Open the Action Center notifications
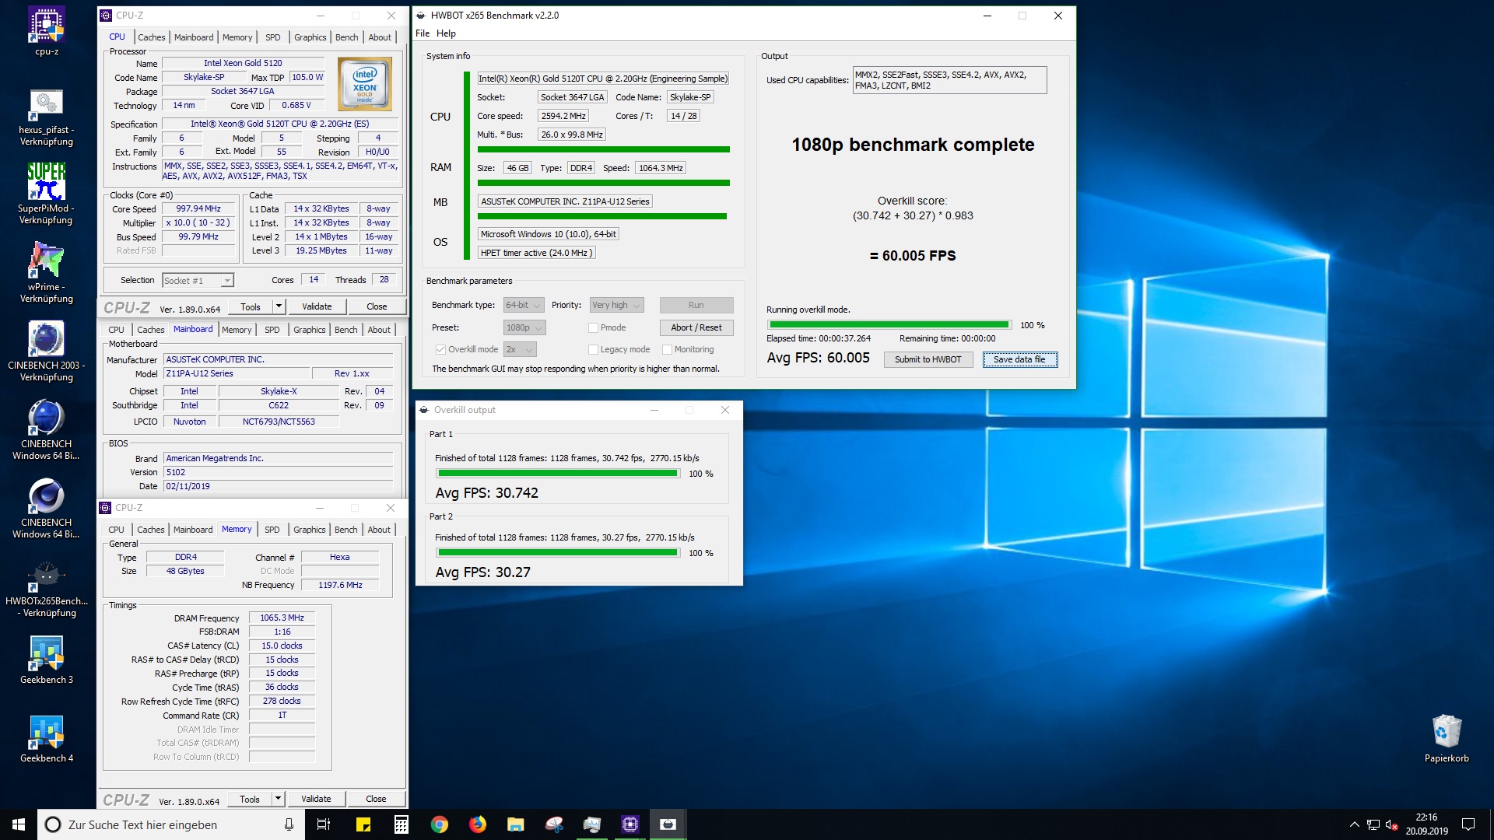 click(1468, 824)
